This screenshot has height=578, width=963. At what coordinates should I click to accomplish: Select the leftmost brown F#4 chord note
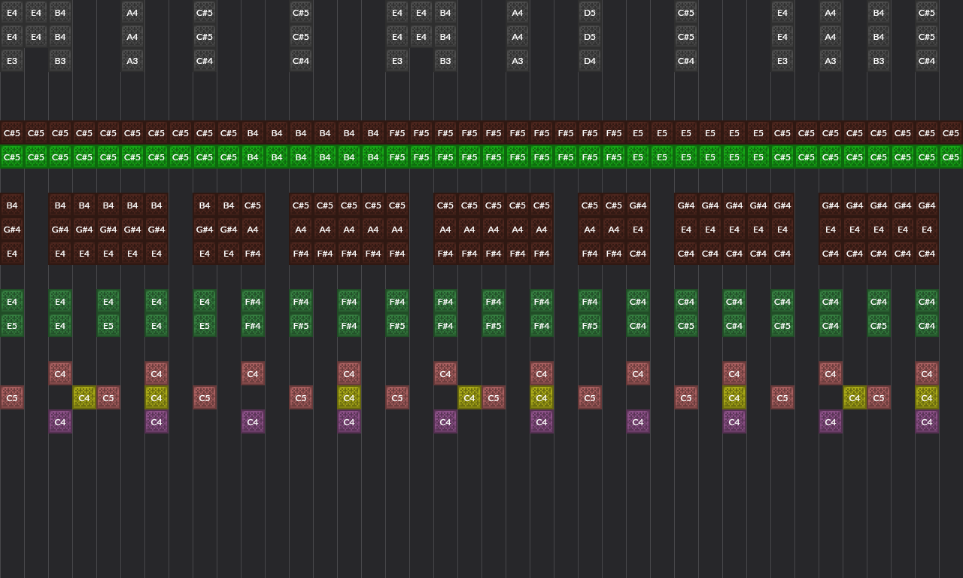coord(253,254)
